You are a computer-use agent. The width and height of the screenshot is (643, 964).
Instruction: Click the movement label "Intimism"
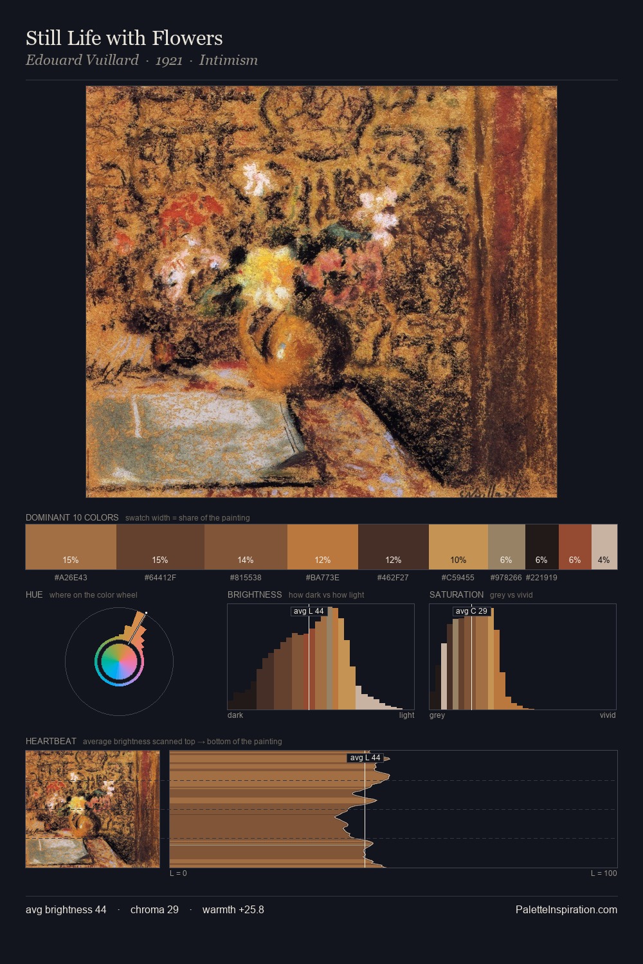pyautogui.click(x=228, y=60)
